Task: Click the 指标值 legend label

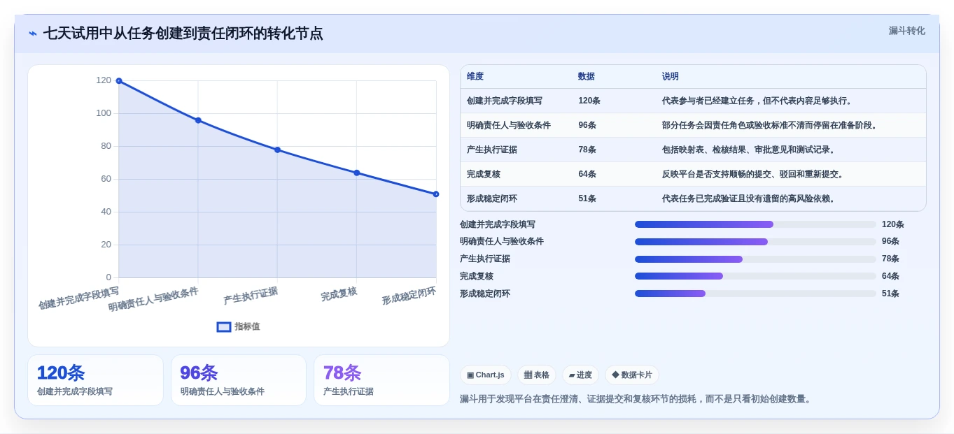Action: coord(247,326)
